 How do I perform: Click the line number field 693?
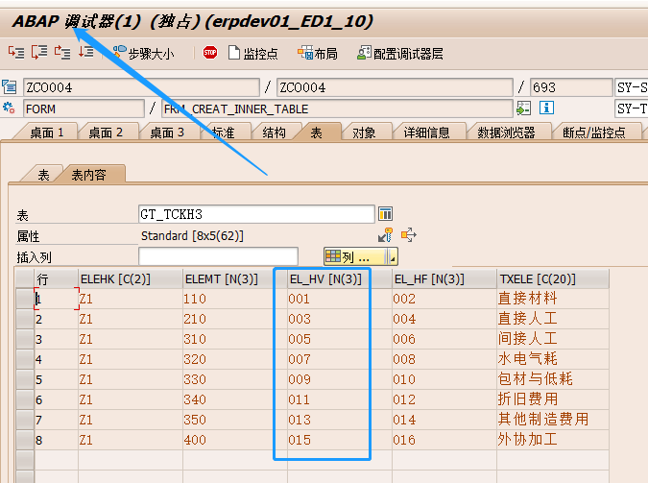point(571,87)
